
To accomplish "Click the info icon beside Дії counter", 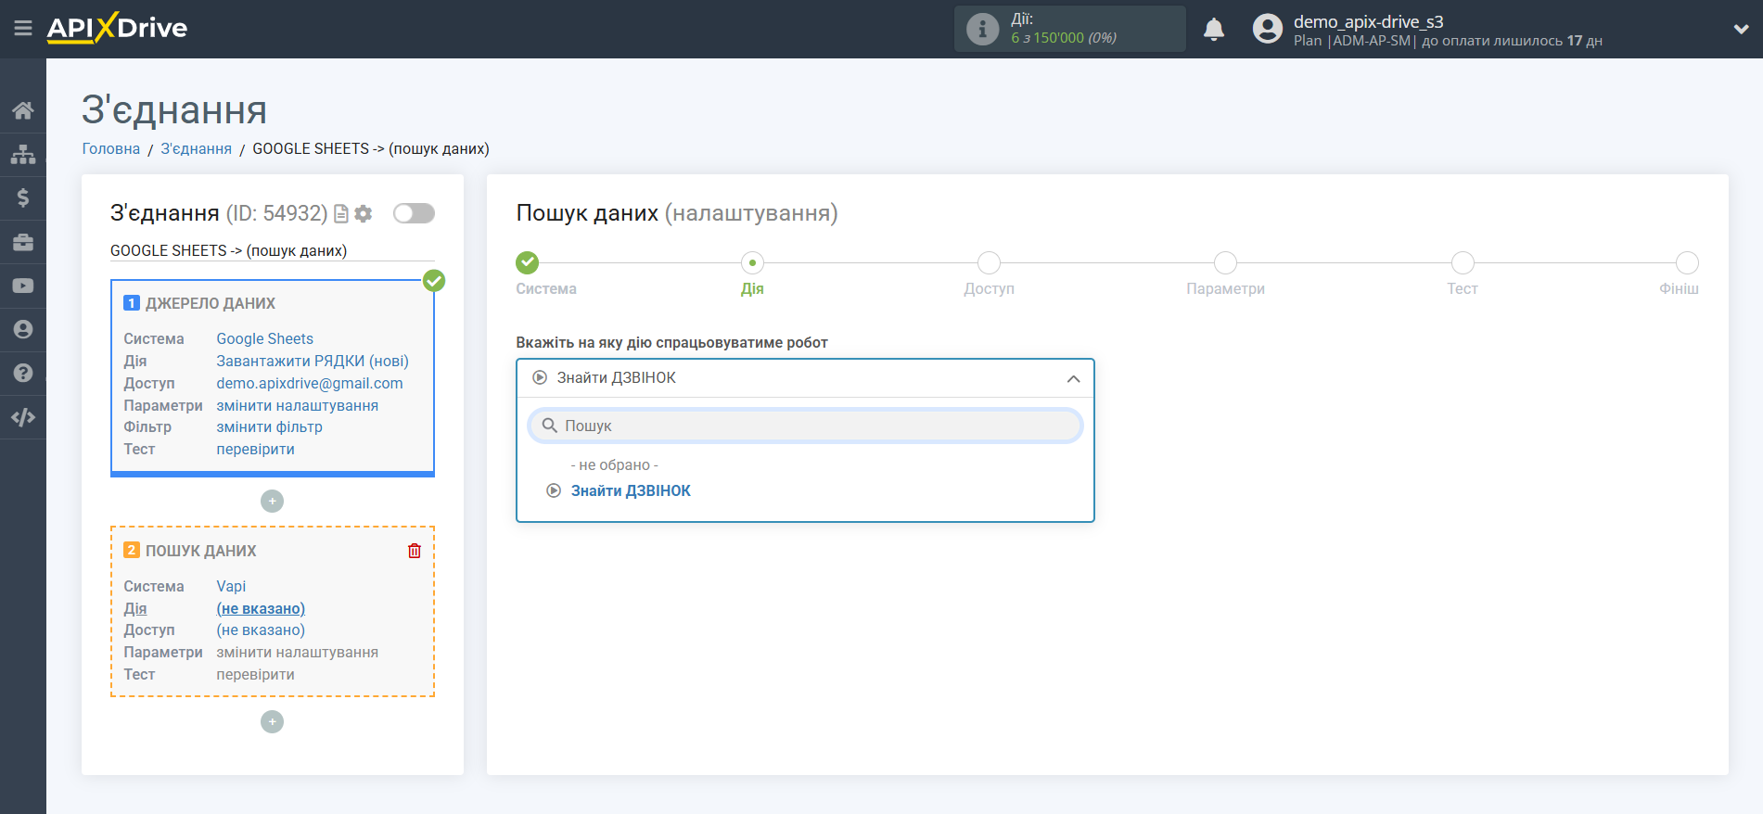I will [982, 29].
